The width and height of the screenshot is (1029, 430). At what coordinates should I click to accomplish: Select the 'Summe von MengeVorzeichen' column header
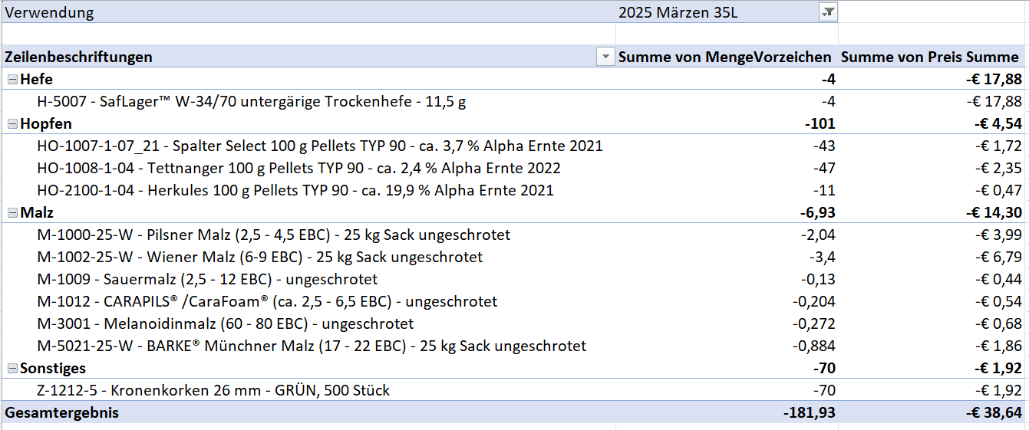724,57
